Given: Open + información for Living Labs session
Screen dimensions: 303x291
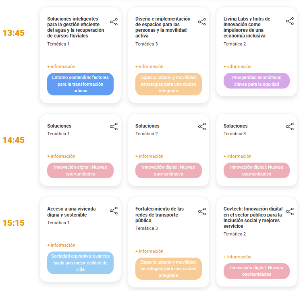Looking at the screenshot, I should coord(237,66).
